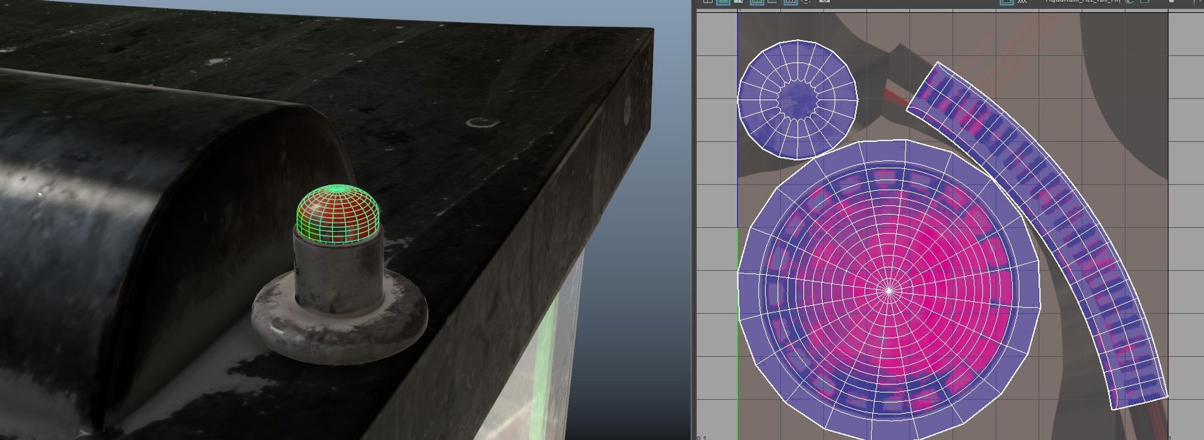The width and height of the screenshot is (1204, 440).
Task: Select the small circular UV shell
Action: pyautogui.click(x=797, y=100)
